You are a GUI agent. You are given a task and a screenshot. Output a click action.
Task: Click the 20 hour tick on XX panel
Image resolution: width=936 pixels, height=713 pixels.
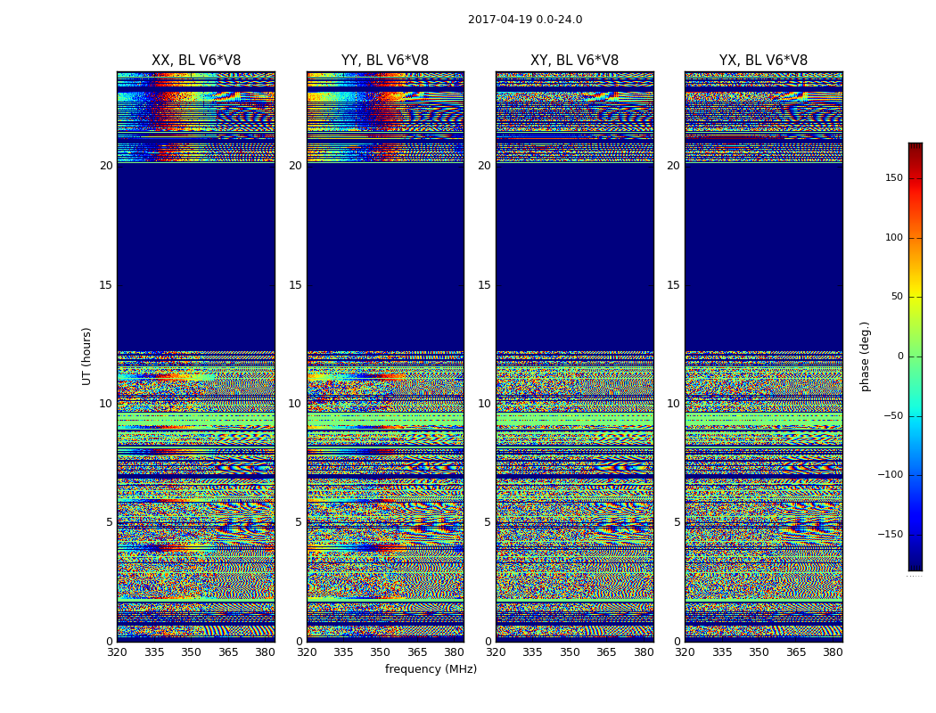106,166
